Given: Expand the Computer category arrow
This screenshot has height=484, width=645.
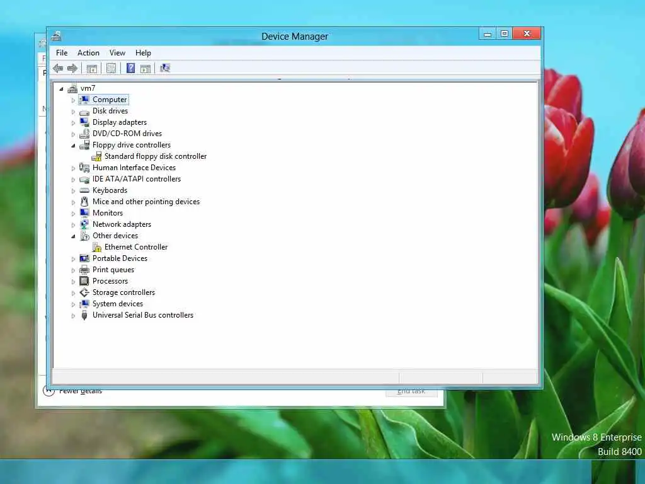Looking at the screenshot, I should [x=73, y=100].
